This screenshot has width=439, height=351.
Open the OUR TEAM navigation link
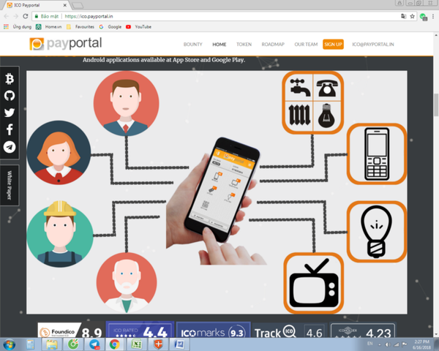pyautogui.click(x=306, y=44)
